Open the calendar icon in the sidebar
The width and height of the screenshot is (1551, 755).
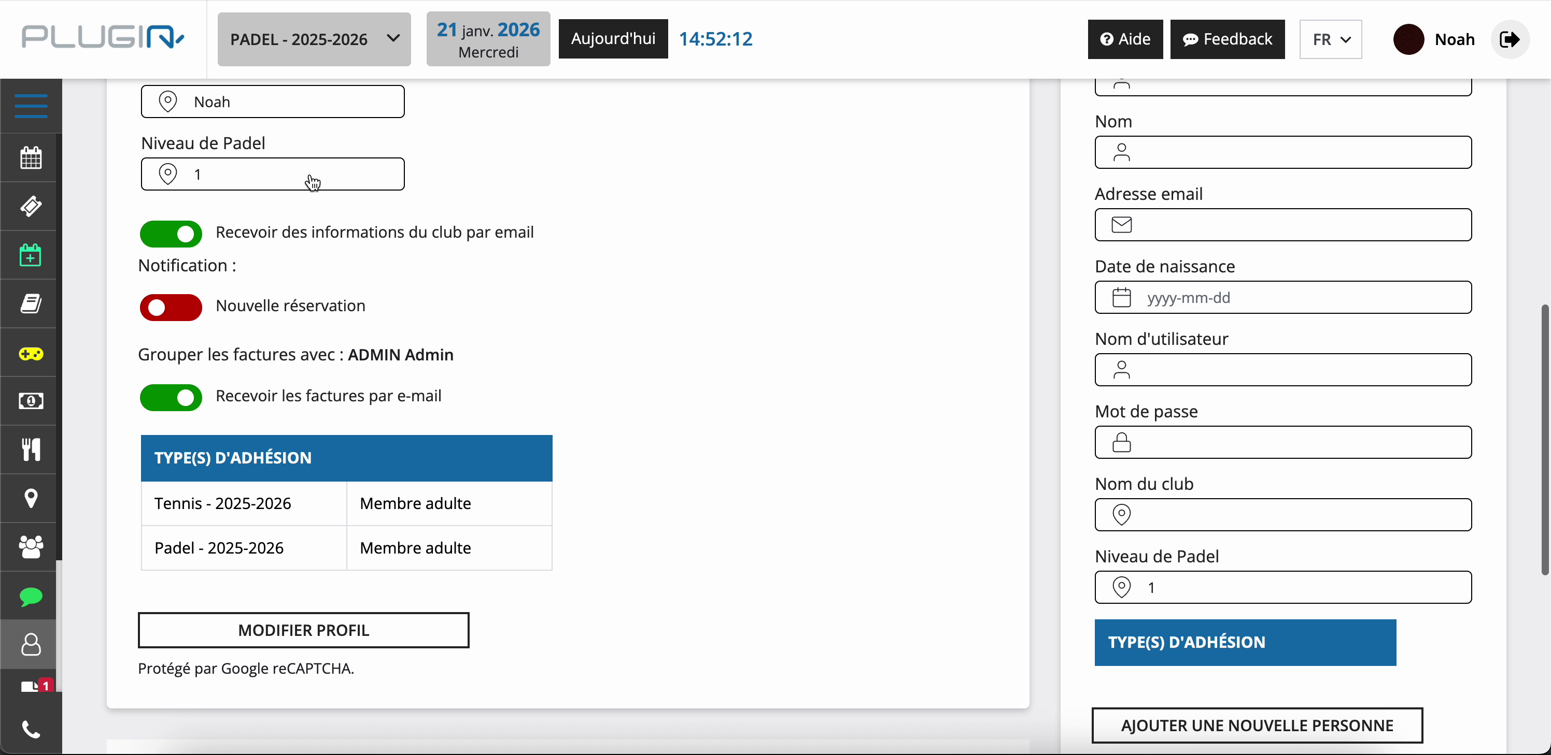[x=31, y=158]
